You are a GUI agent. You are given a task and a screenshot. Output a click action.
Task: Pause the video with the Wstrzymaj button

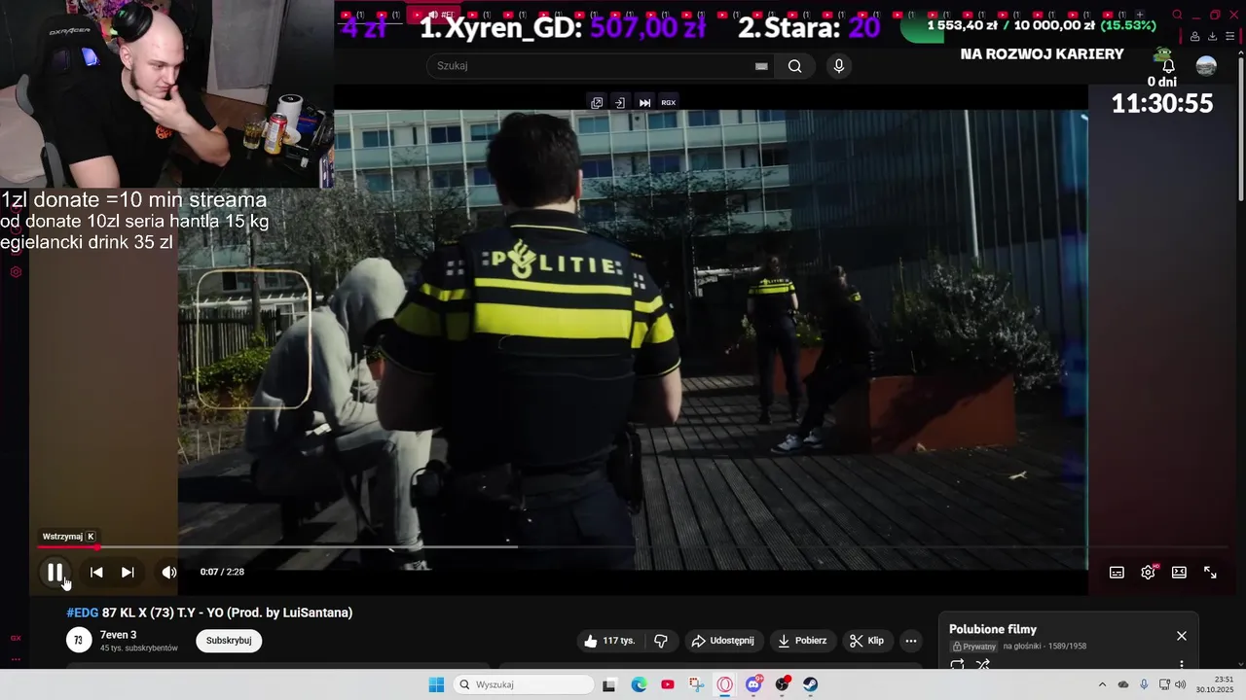[x=55, y=573]
